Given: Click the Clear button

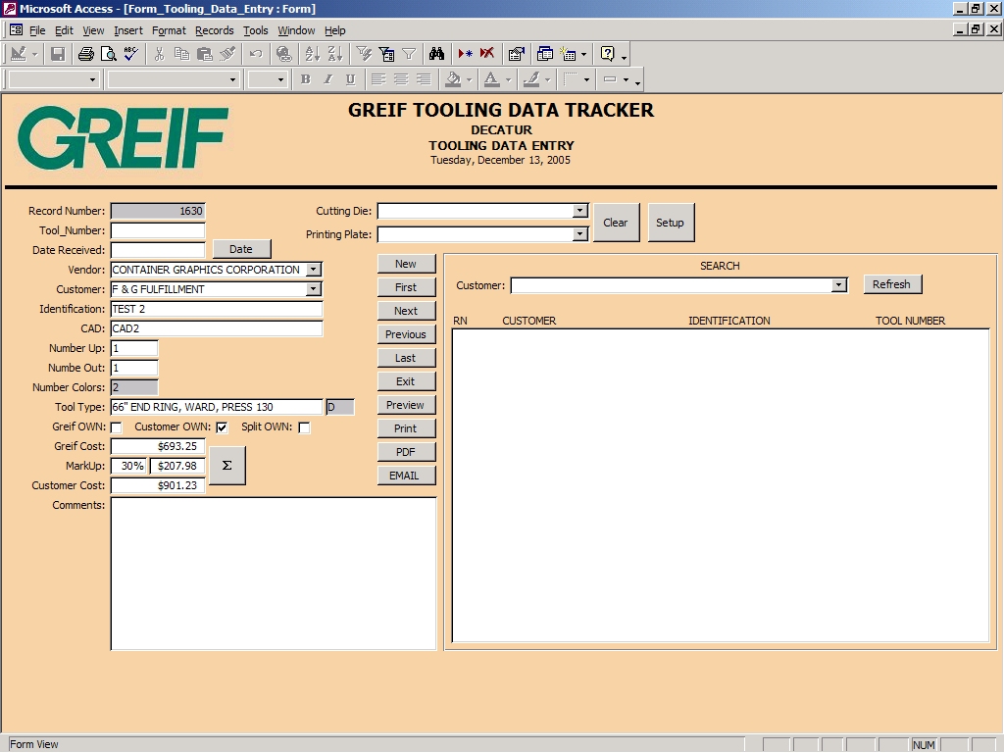Looking at the screenshot, I should click(x=616, y=223).
